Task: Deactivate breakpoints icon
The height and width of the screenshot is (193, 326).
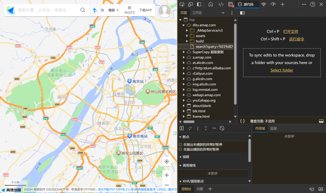Action: click(x=222, y=128)
